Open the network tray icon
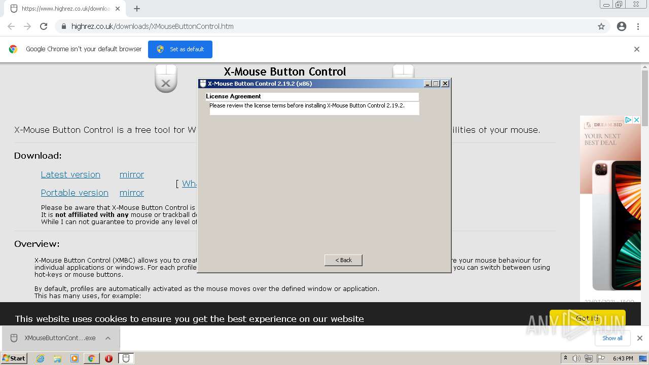The height and width of the screenshot is (365, 649). (589, 358)
